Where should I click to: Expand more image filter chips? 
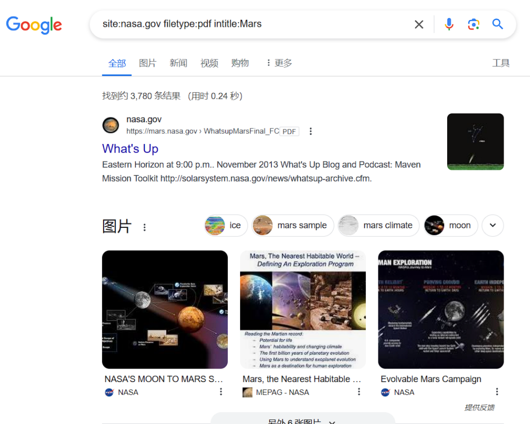pos(493,226)
